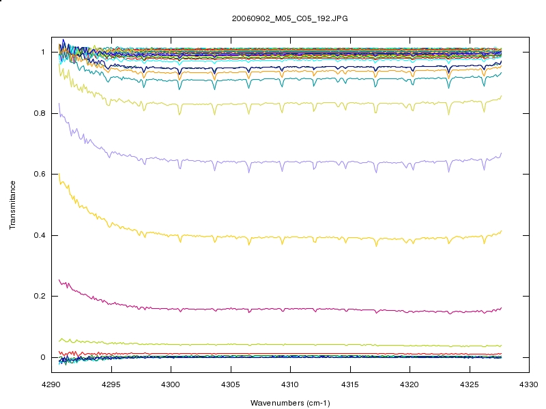This screenshot has height=409, width=546.
Task: Click y-axis tick label 1
Action: click(x=43, y=52)
